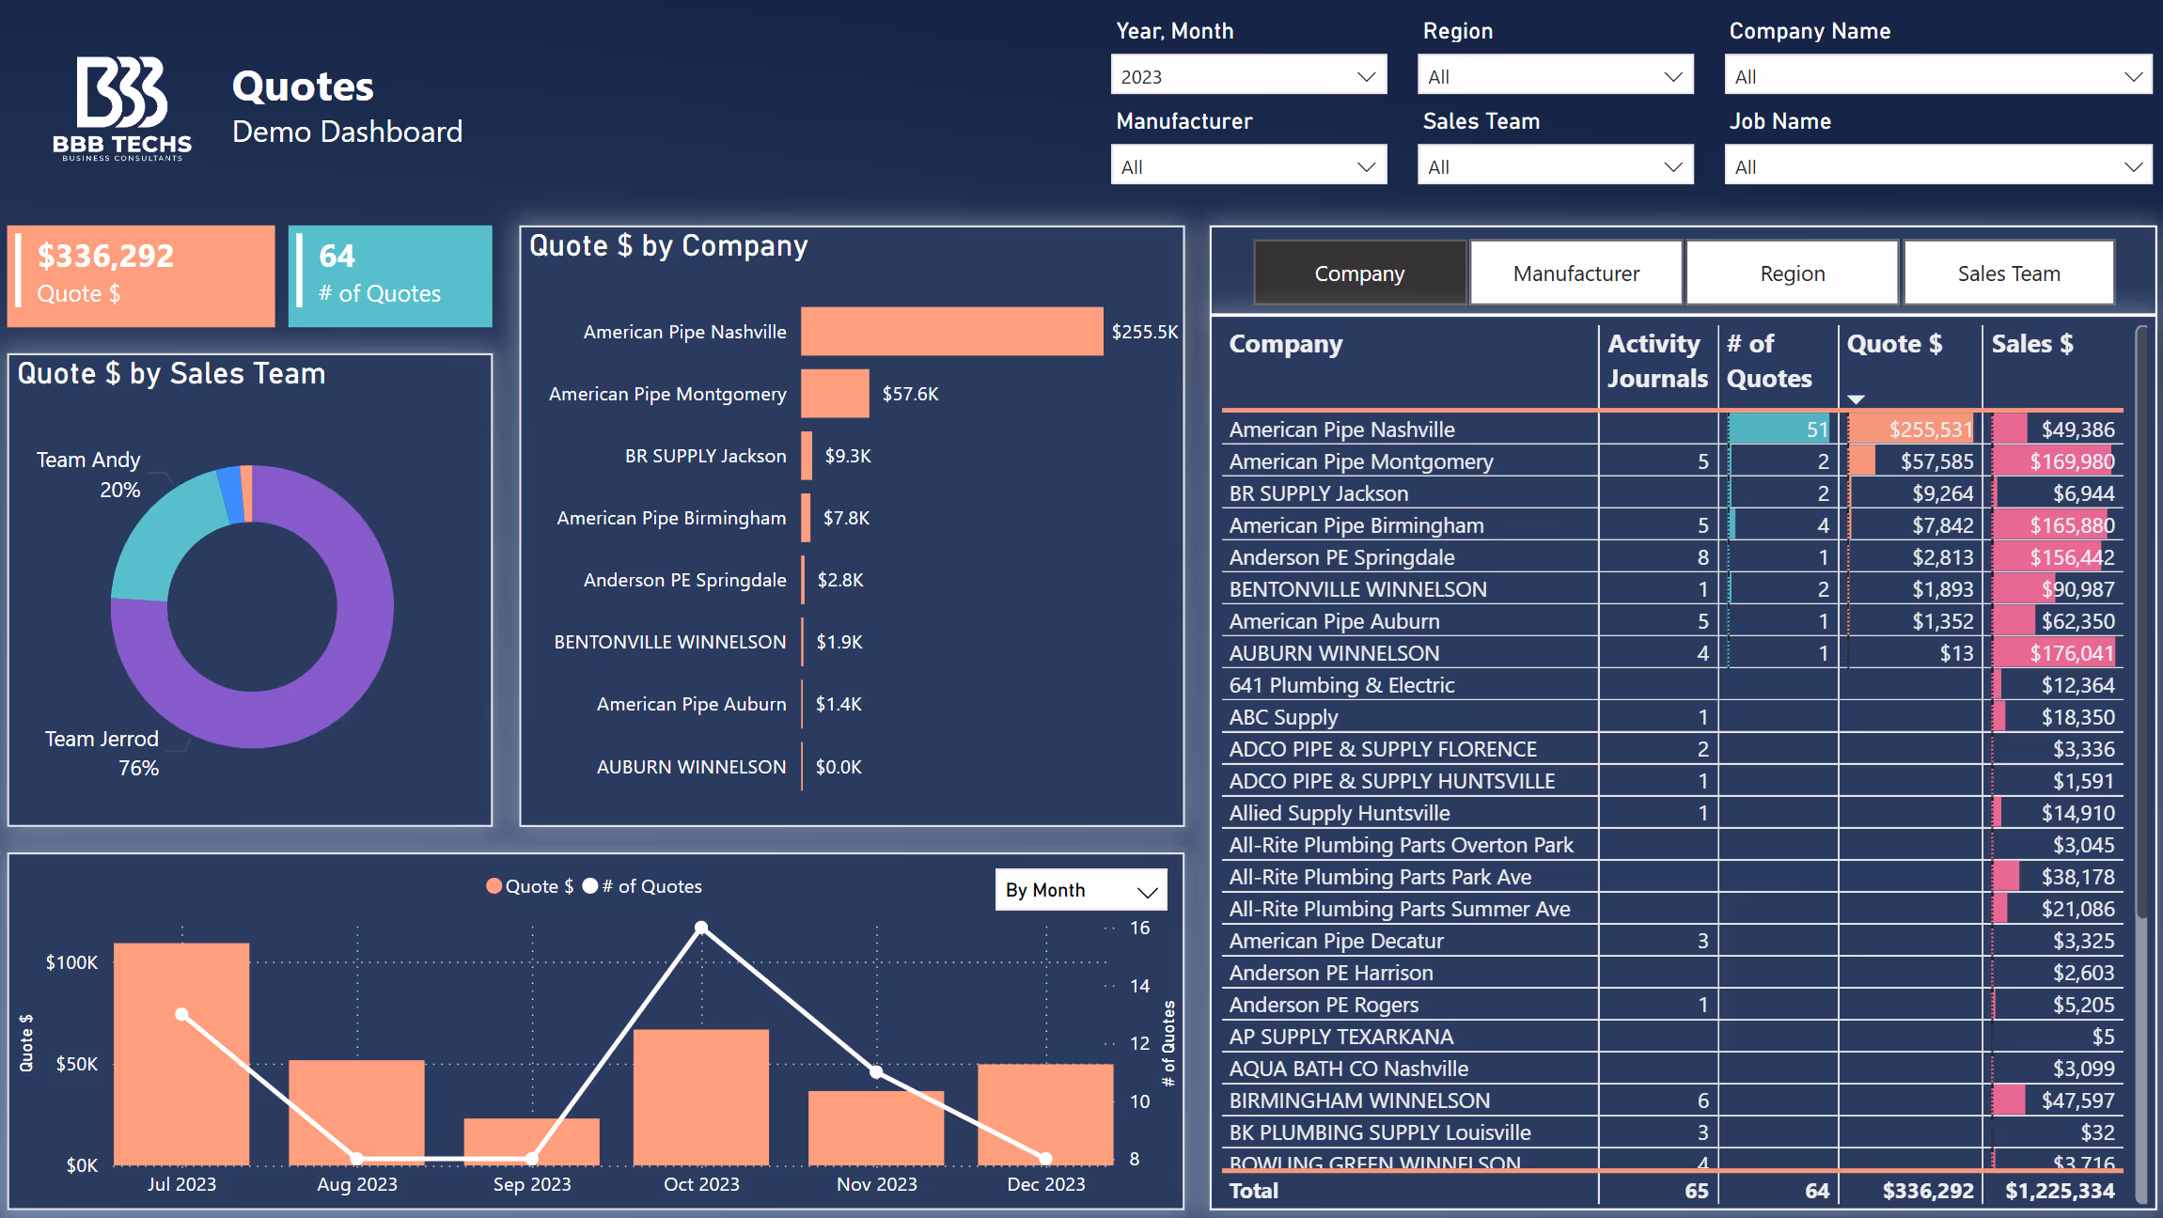Screen dimensions: 2163x1218
Task: Select the Sales Team tab
Action: (x=2009, y=273)
